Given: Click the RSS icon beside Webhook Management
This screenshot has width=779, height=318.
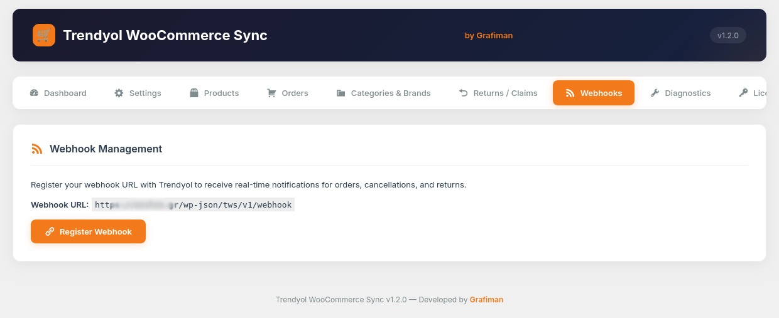Looking at the screenshot, I should pos(36,149).
